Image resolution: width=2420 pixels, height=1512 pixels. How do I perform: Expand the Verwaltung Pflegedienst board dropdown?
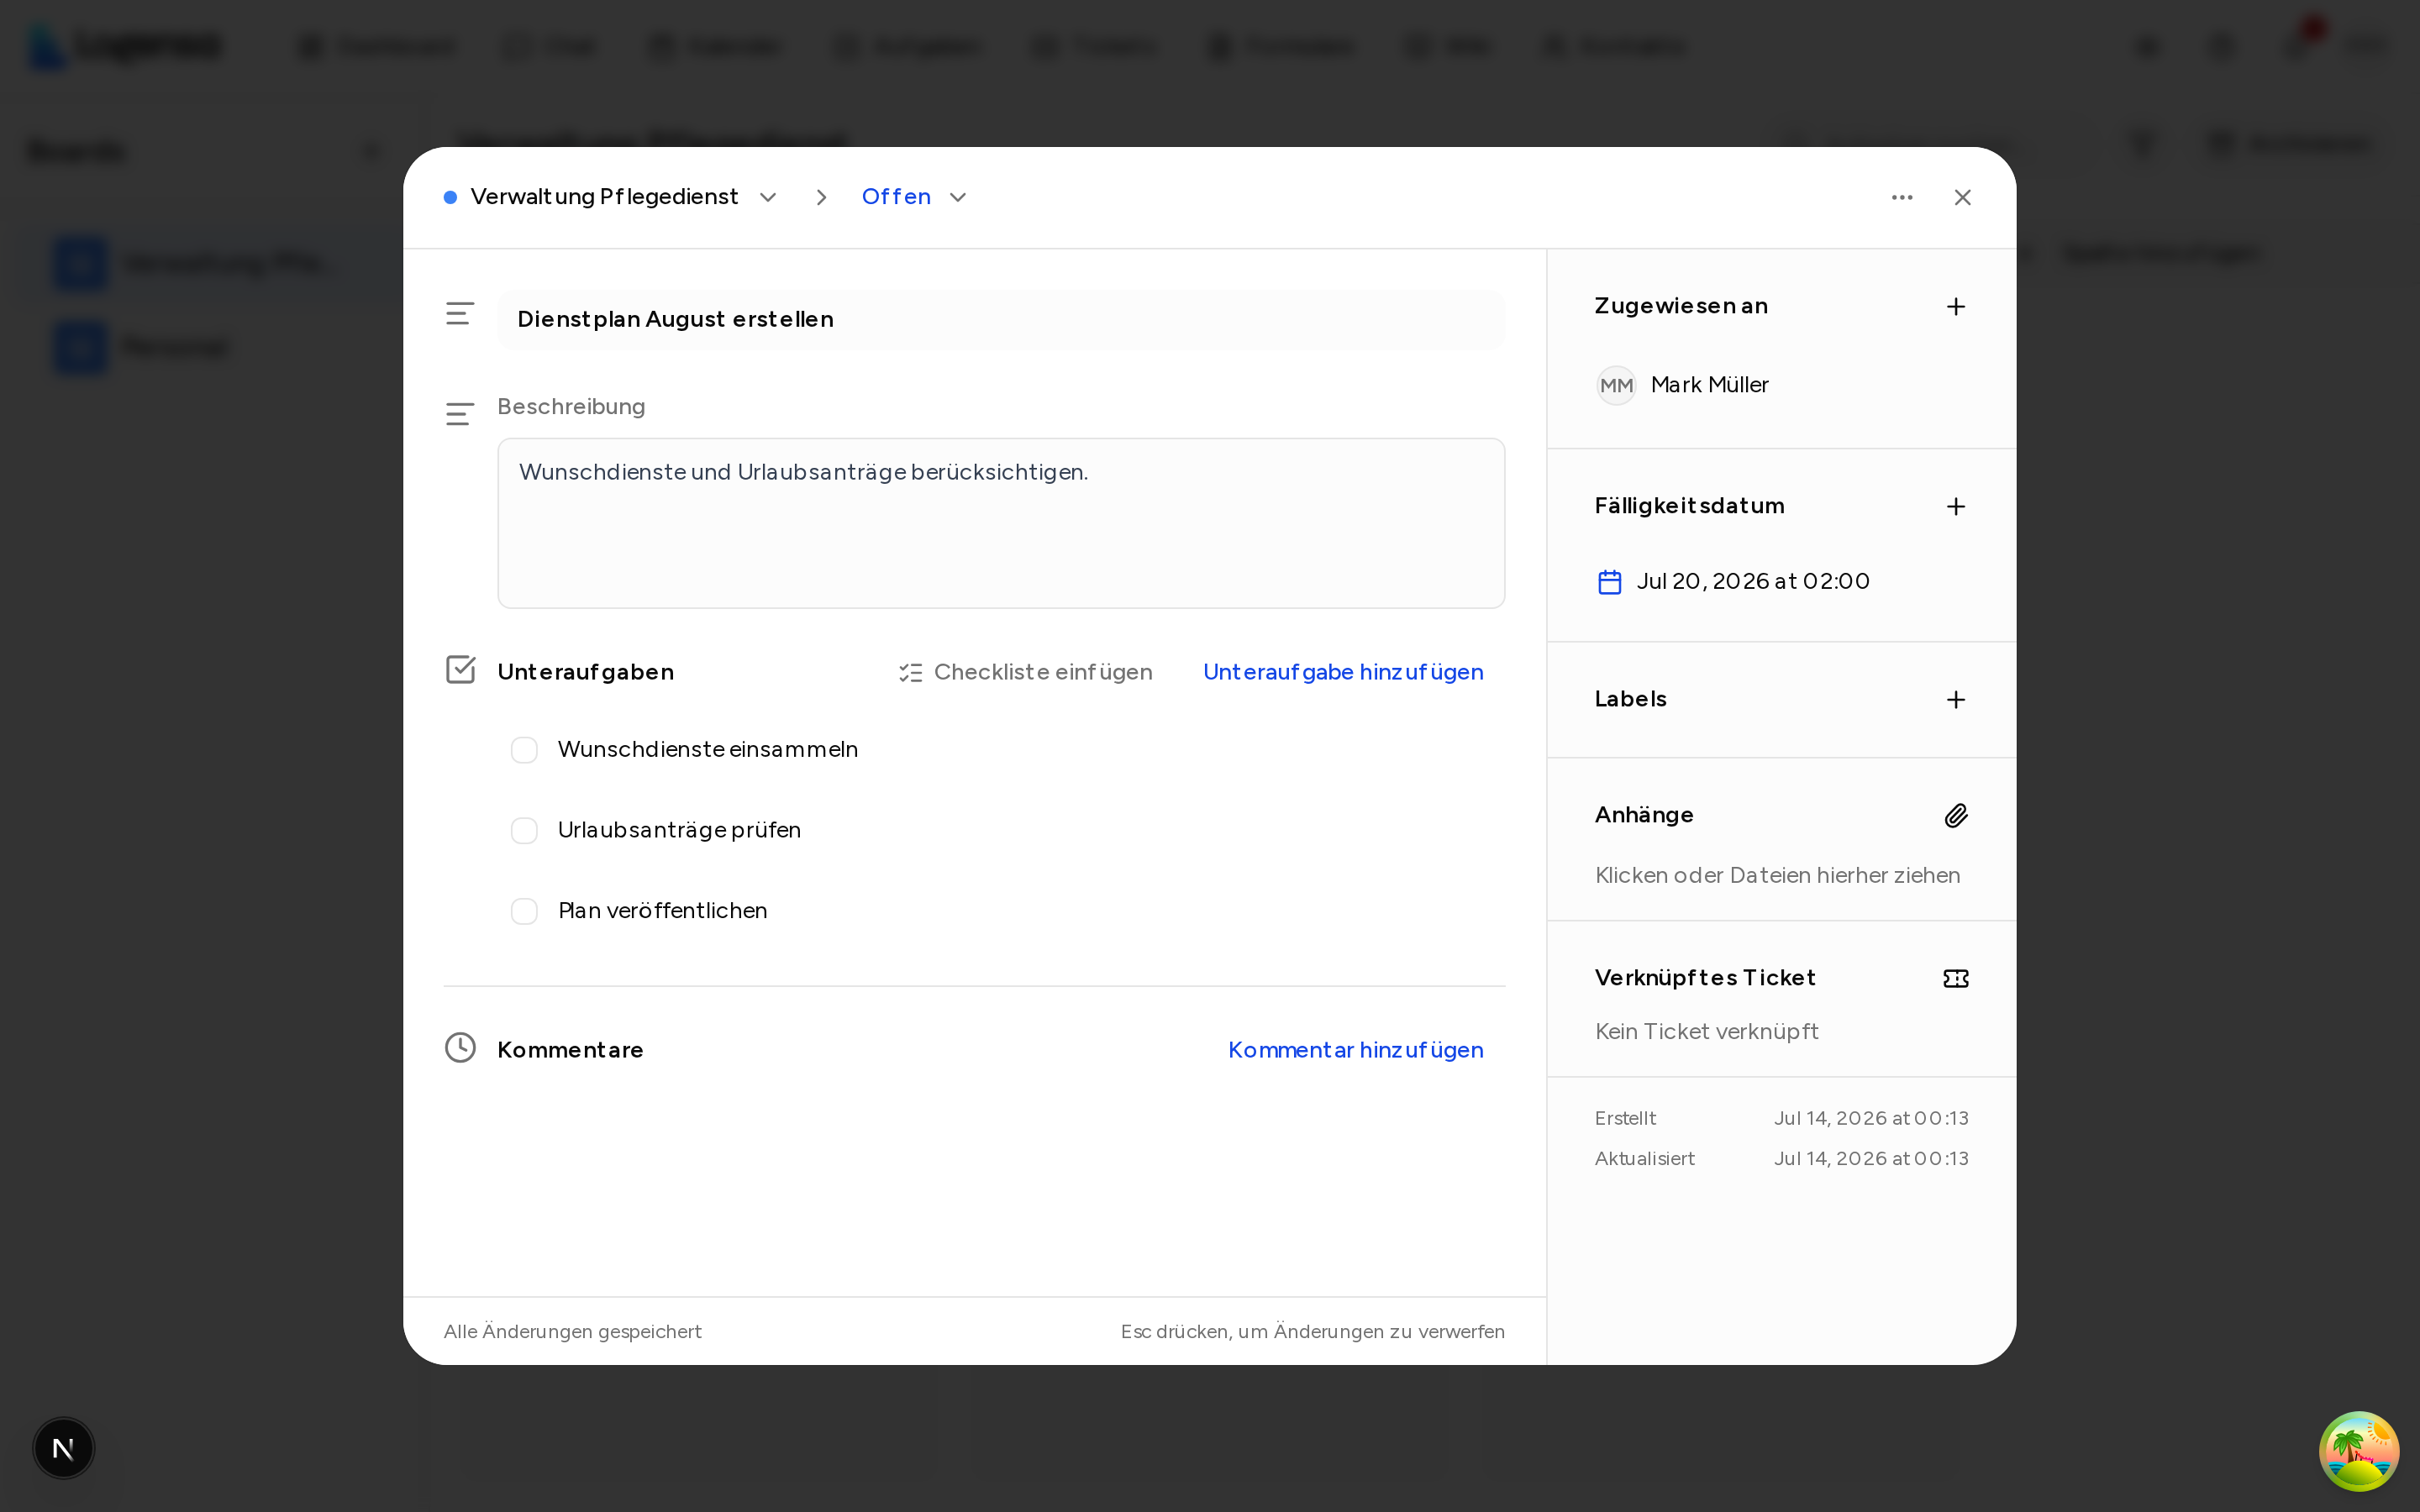(x=768, y=197)
